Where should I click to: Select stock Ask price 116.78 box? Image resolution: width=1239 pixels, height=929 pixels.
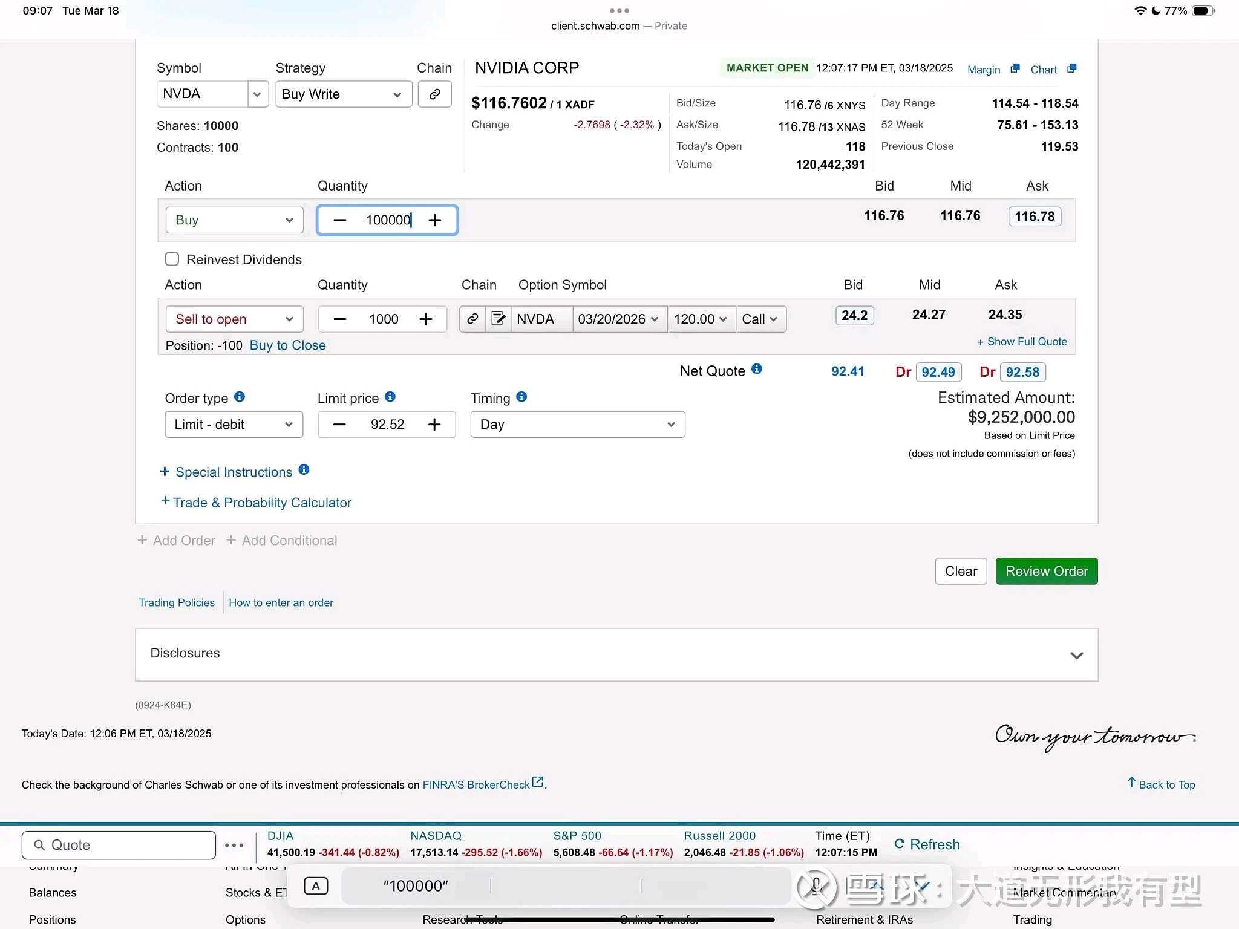click(1035, 217)
